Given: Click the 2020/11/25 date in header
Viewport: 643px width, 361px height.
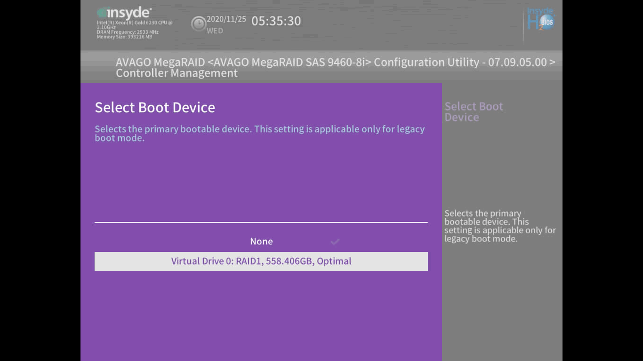Looking at the screenshot, I should pos(226,19).
